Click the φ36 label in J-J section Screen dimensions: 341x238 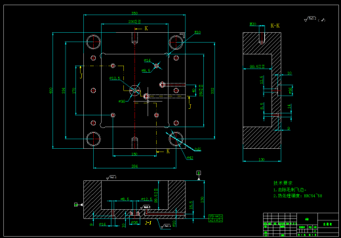coord(134,222)
